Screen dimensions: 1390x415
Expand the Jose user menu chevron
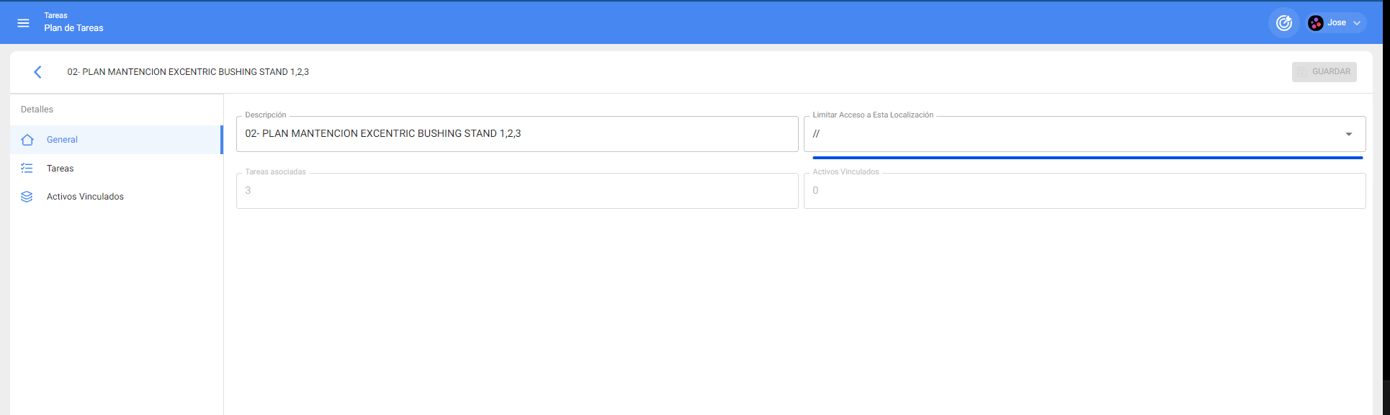click(x=1357, y=23)
